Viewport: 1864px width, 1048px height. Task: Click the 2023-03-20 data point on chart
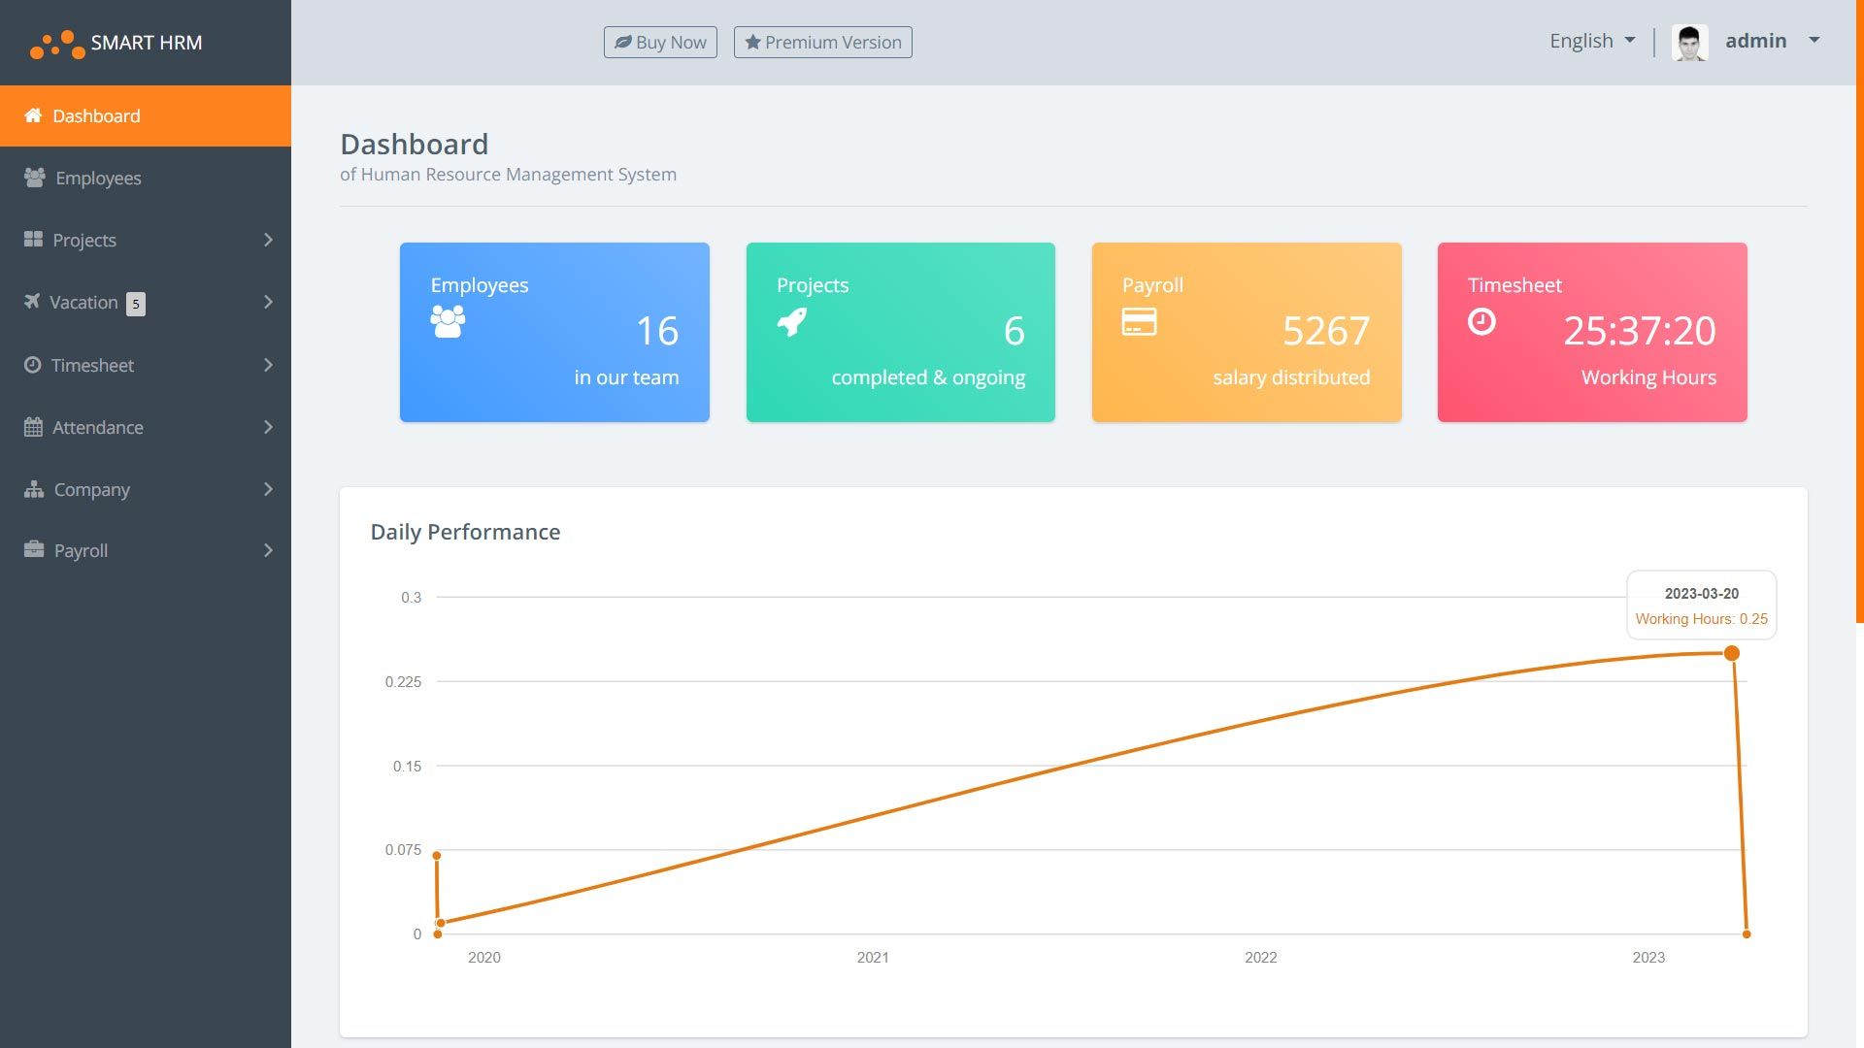click(x=1731, y=653)
